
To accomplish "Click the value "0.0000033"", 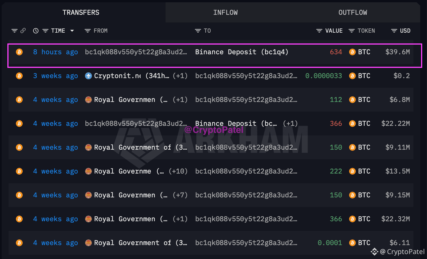I will pyautogui.click(x=324, y=76).
